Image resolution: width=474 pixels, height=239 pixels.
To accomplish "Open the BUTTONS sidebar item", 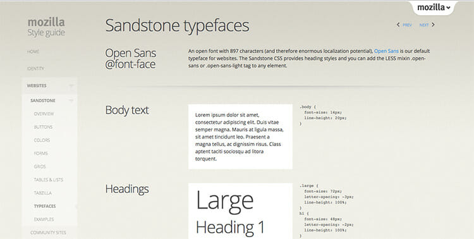I will (43, 127).
